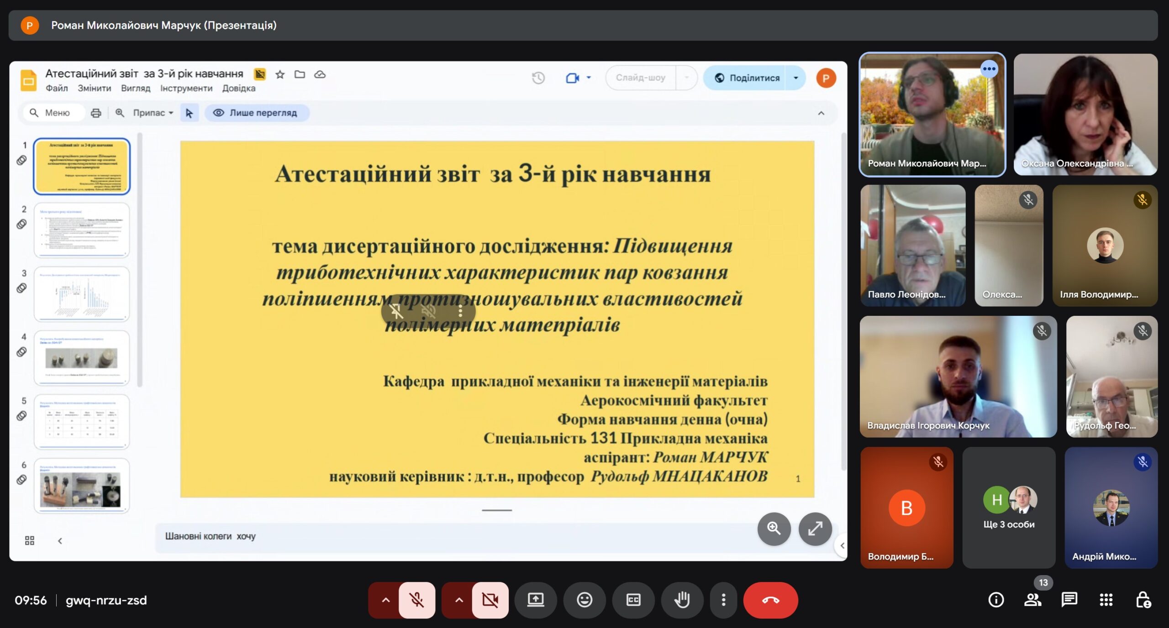Click the present screen icon

535,600
